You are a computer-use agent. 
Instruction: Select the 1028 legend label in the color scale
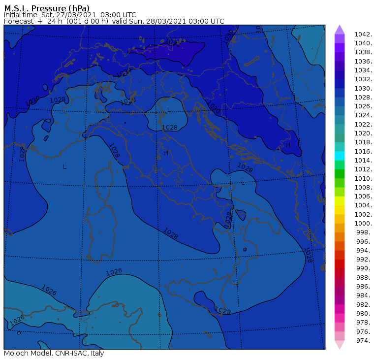pyautogui.click(x=363, y=98)
